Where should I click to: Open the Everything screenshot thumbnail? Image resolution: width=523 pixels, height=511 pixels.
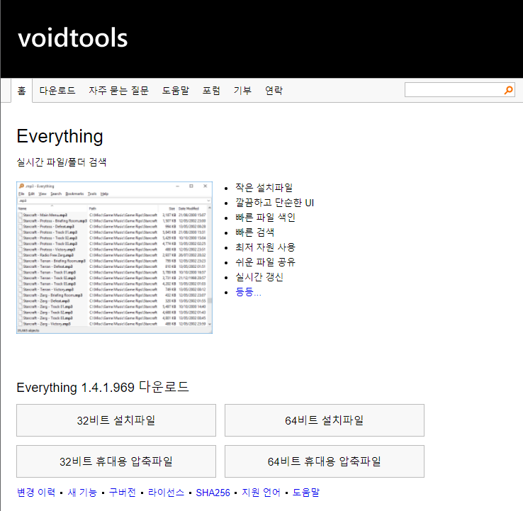[x=114, y=257]
